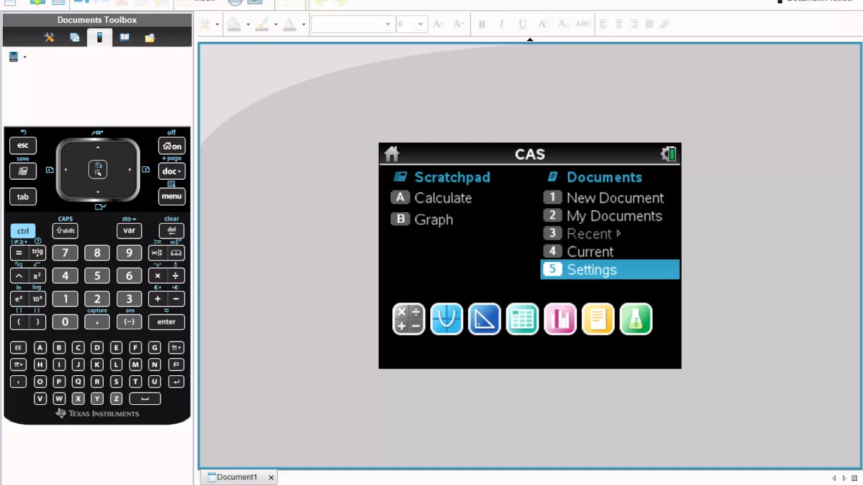Open the Document Tools wrench tab

49,38
